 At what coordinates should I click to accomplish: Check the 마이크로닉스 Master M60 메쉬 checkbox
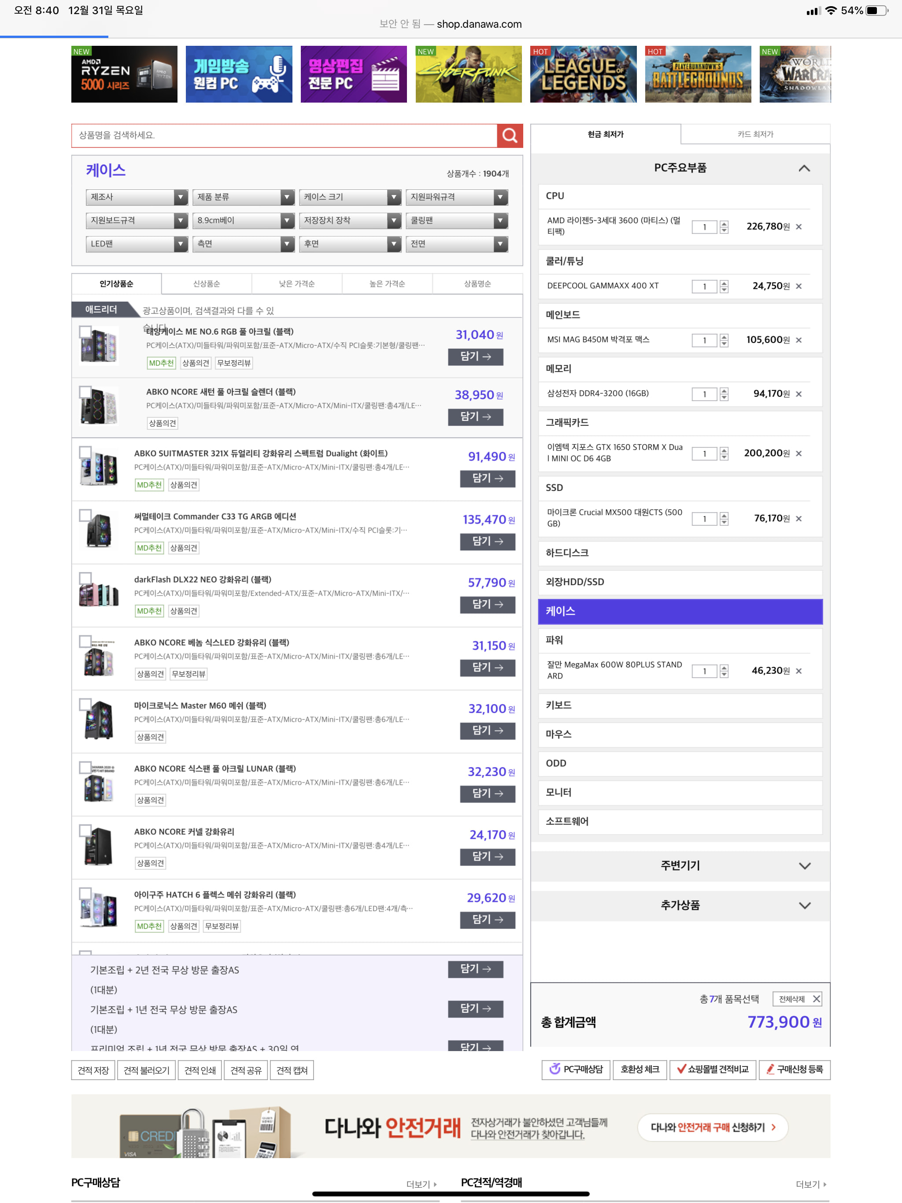[85, 704]
